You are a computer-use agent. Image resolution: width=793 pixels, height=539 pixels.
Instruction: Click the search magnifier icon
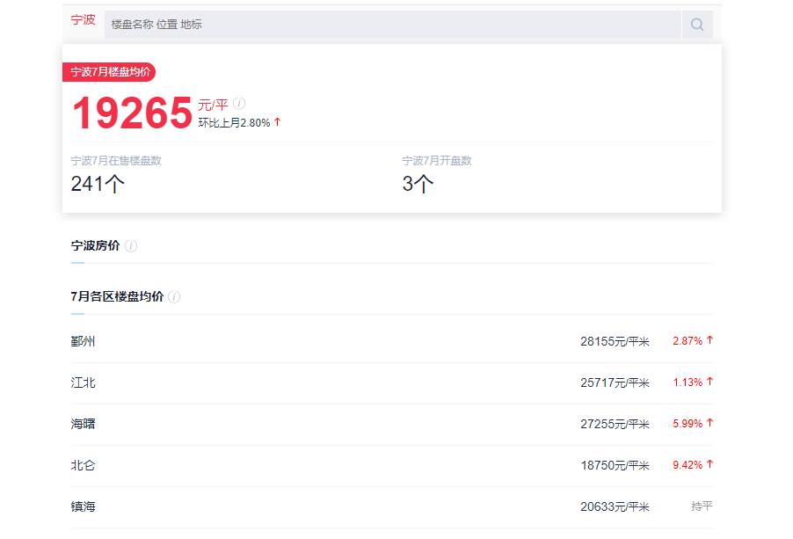click(x=697, y=25)
